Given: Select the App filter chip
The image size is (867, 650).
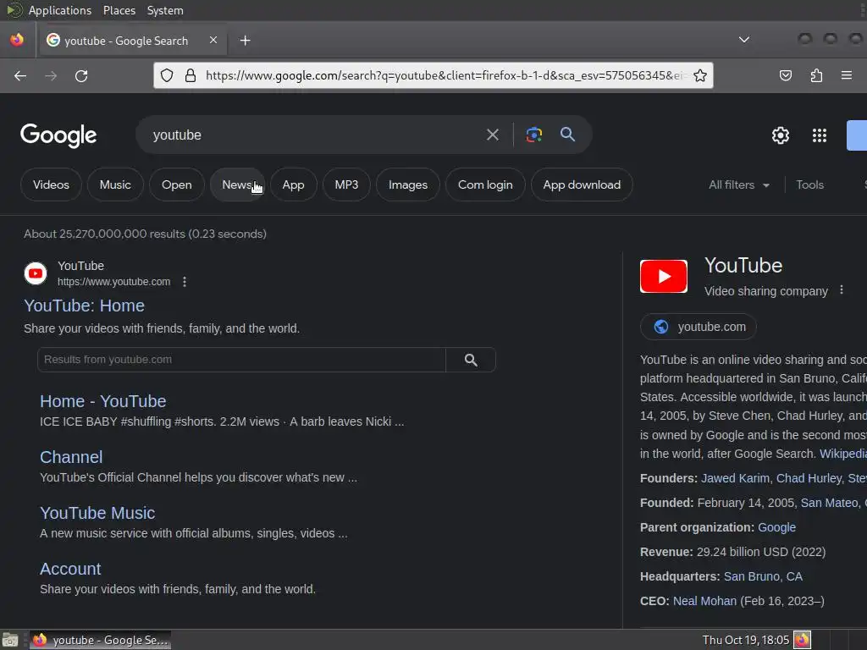Looking at the screenshot, I should 293,185.
